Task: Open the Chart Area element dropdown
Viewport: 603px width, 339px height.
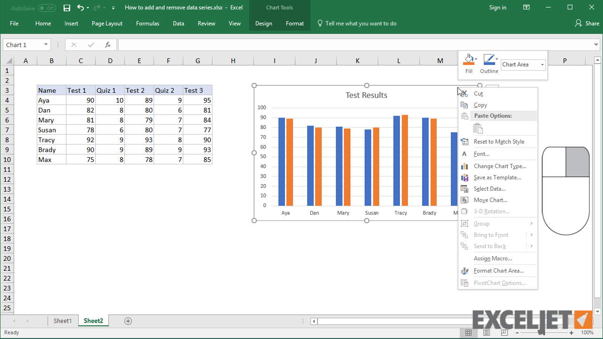Action: [x=542, y=65]
